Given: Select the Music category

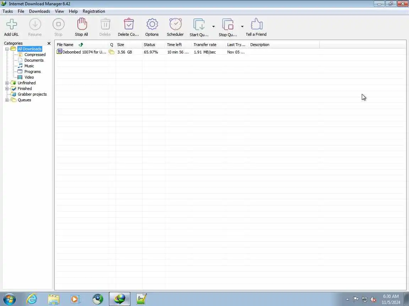Looking at the screenshot, I should [x=29, y=66].
